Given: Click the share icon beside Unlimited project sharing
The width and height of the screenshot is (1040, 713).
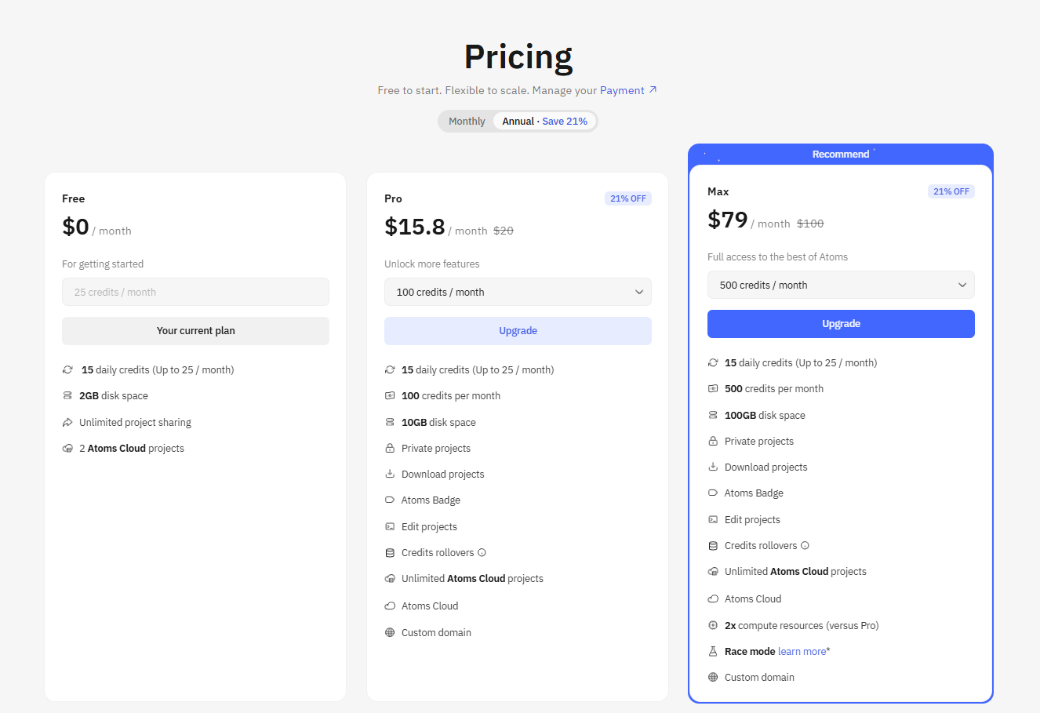Looking at the screenshot, I should coord(67,422).
